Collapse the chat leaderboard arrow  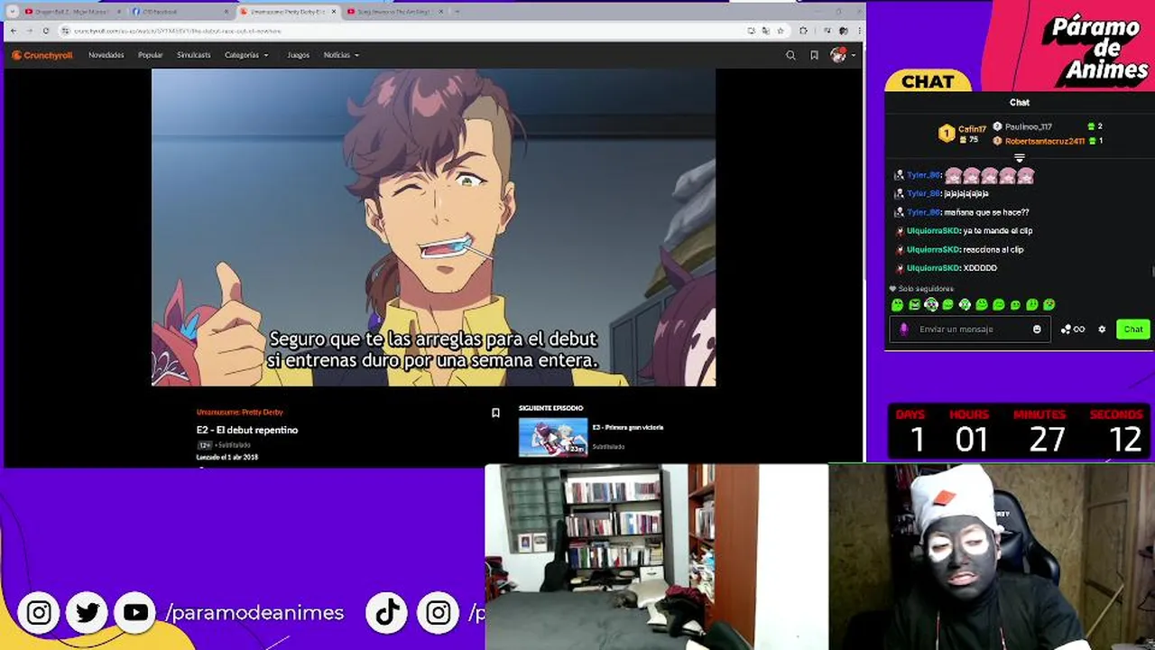click(1020, 158)
